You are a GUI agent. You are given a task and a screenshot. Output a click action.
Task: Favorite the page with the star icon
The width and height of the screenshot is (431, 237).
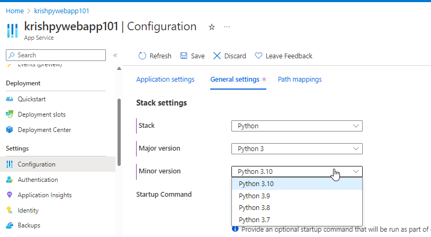click(x=212, y=27)
